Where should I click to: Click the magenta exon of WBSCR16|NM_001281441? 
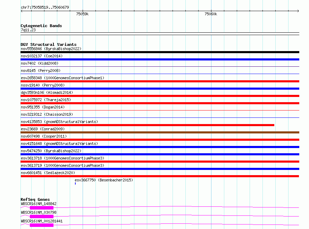(x=42, y=225)
